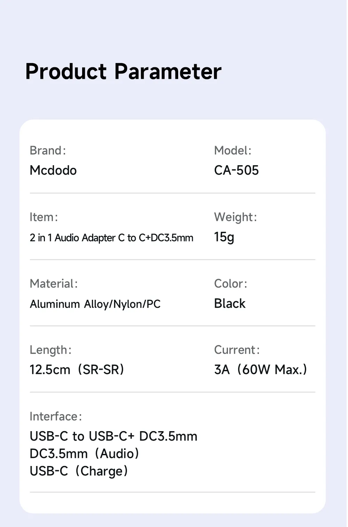348x527 pixels.
Task: Click the Weight label
Action: [x=235, y=217]
